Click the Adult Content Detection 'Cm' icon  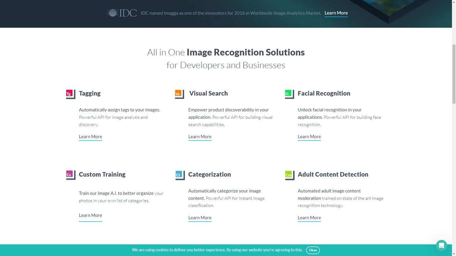tap(289, 175)
